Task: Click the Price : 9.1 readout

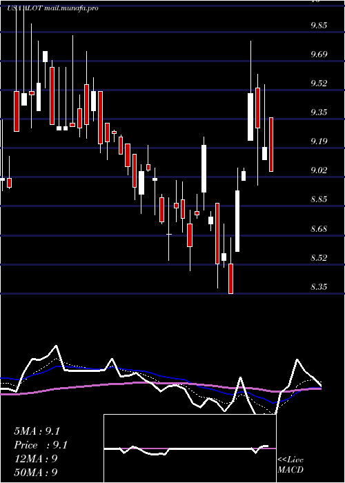Action: pos(41,445)
